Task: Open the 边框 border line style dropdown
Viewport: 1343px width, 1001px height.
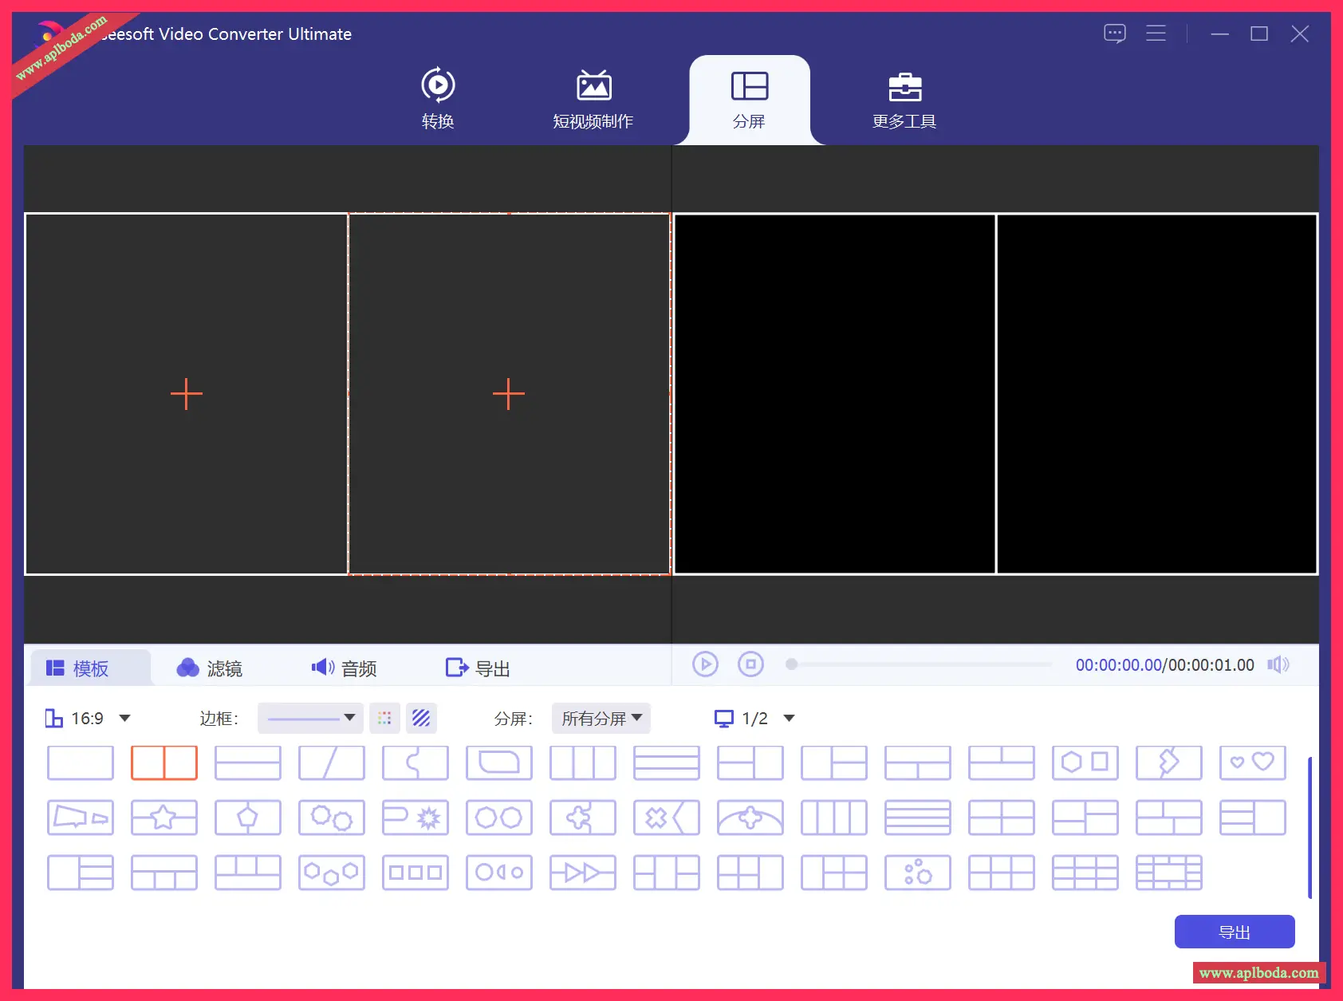Action: pos(310,719)
